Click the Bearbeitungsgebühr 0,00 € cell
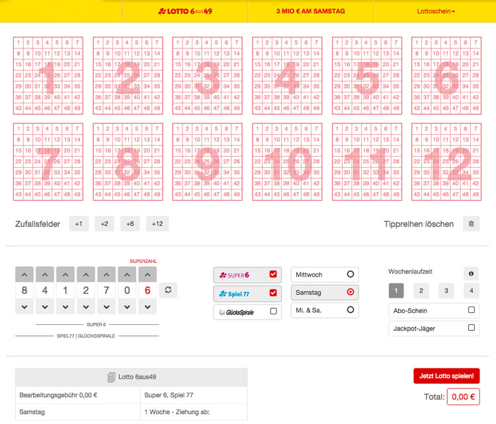Screen dimensions: 496x424 coord(78,395)
